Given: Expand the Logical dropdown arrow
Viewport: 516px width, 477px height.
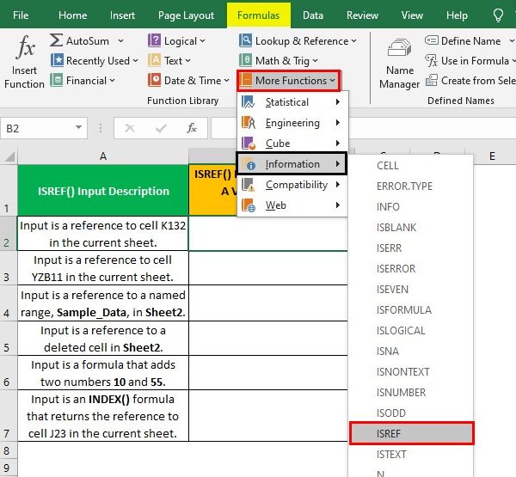Looking at the screenshot, I should pos(202,40).
